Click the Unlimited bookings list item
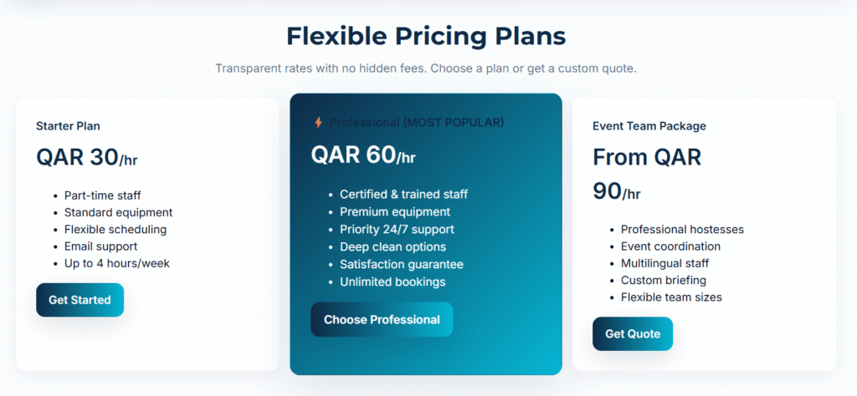Screen dimensions: 857x396 pyautogui.click(x=393, y=282)
